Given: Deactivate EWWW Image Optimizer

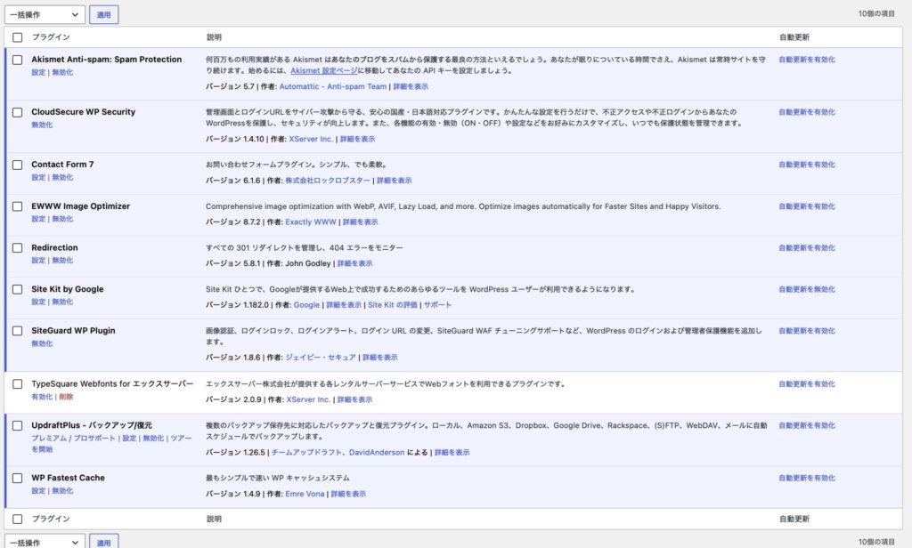Looking at the screenshot, I should click(x=62, y=219).
